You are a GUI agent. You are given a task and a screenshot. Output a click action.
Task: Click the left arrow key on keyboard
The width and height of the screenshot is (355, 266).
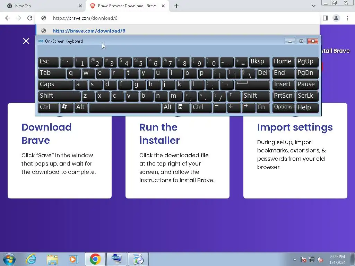219,107
